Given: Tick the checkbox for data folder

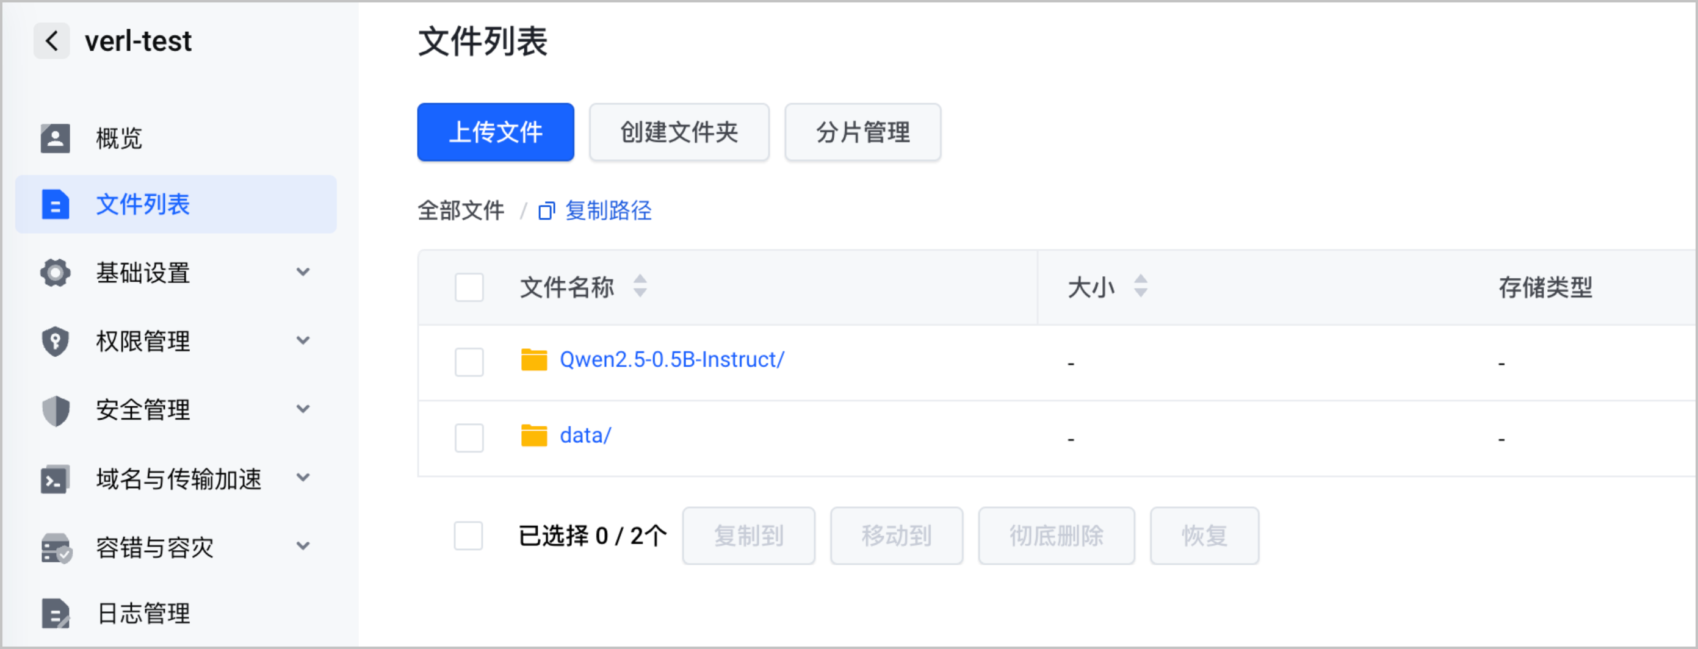Looking at the screenshot, I should (x=469, y=437).
